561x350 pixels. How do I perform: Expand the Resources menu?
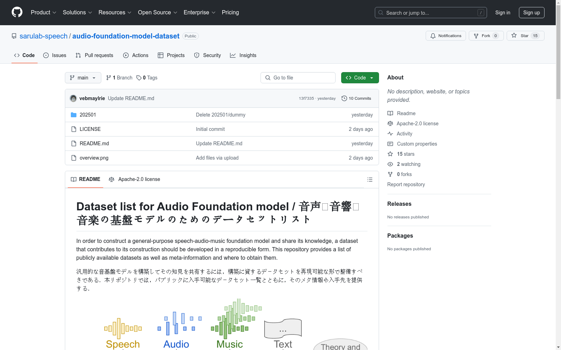coord(115,12)
